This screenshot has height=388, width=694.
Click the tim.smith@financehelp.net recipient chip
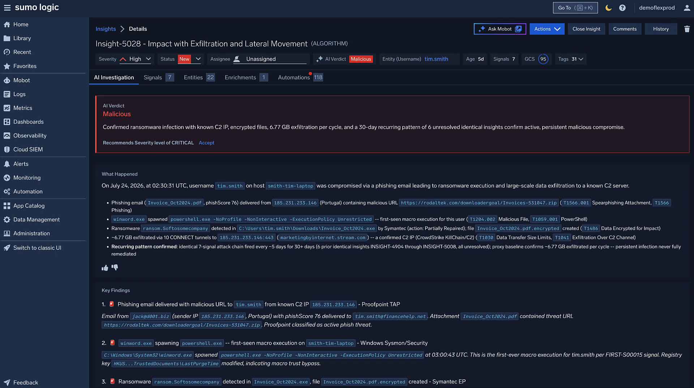tap(390, 316)
